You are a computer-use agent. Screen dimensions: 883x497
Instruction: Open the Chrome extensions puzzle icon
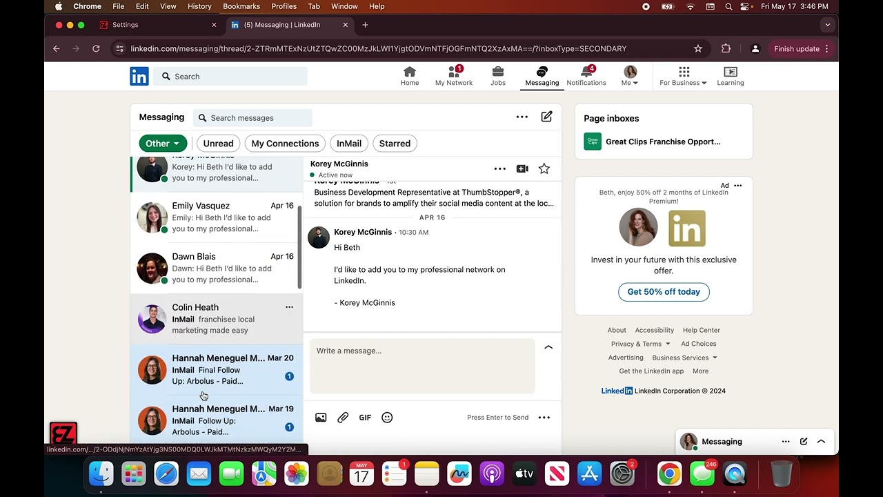(726, 49)
